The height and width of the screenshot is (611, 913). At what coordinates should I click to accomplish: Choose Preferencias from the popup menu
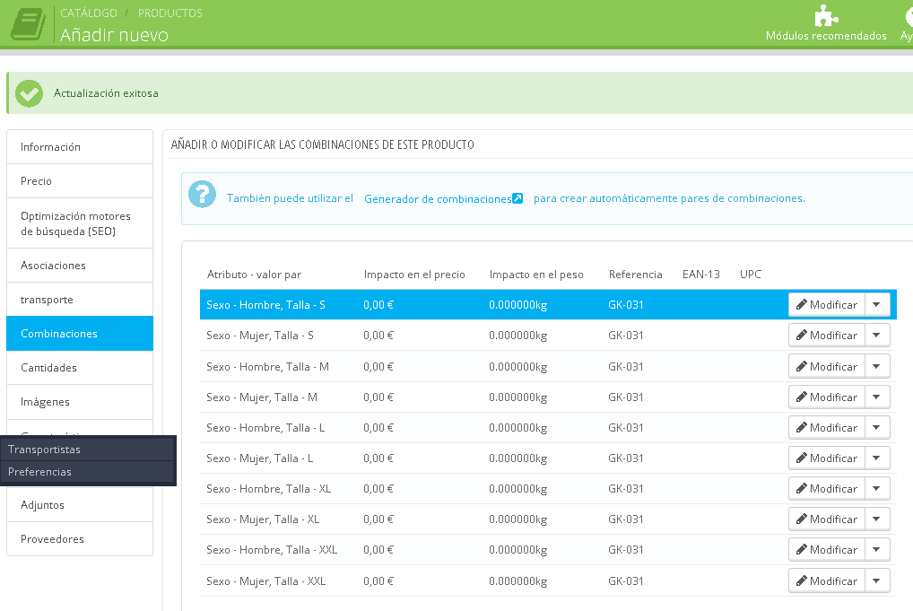pyautogui.click(x=40, y=472)
